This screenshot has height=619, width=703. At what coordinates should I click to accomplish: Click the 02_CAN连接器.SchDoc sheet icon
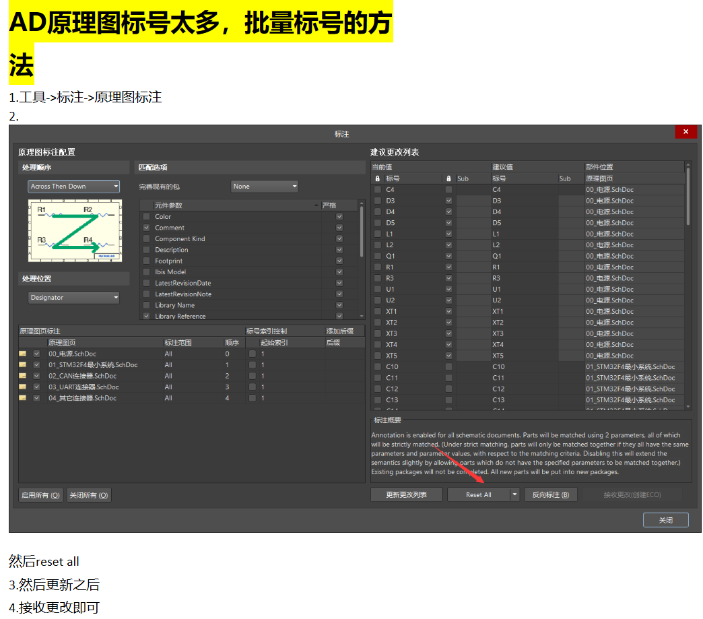pyautogui.click(x=22, y=376)
